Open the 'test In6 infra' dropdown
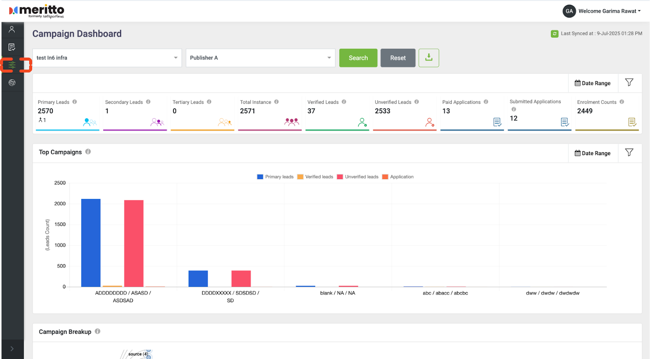Screen dimensions: 650x359 pyautogui.click(x=107, y=58)
